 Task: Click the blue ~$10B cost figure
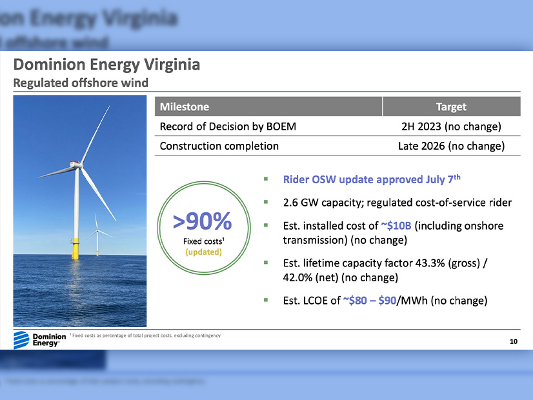(396, 226)
